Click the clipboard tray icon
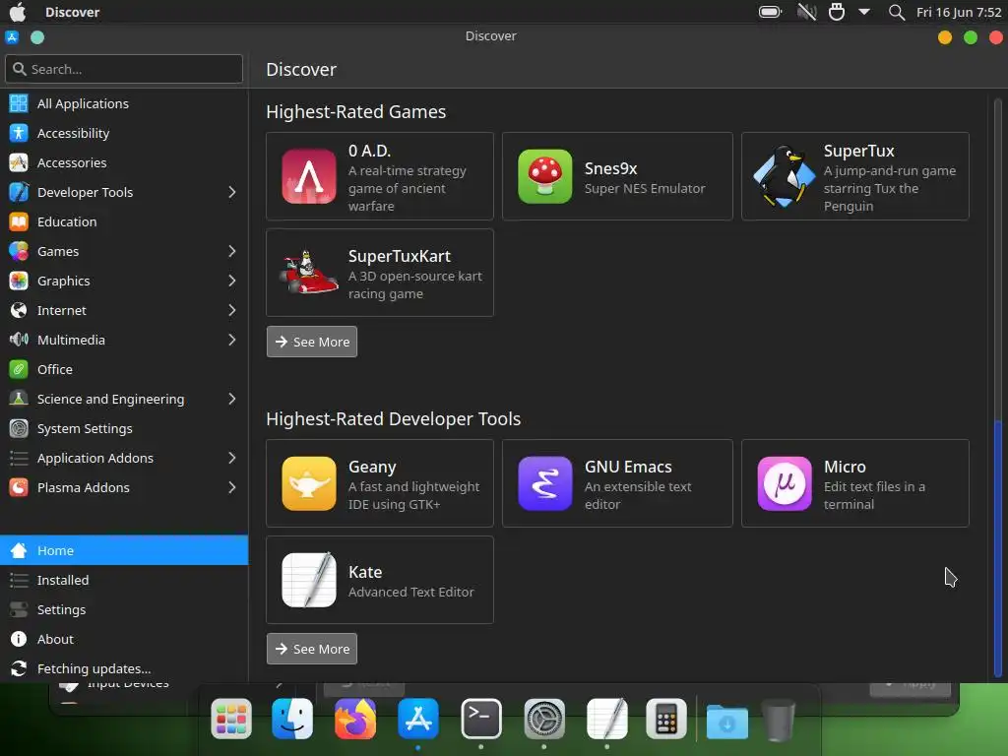 click(x=837, y=12)
